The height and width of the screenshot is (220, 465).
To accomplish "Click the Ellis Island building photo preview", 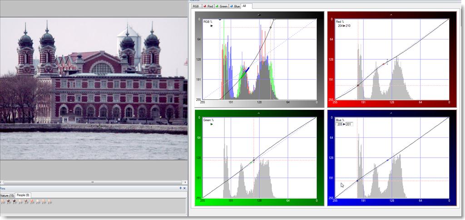I will point(94,88).
